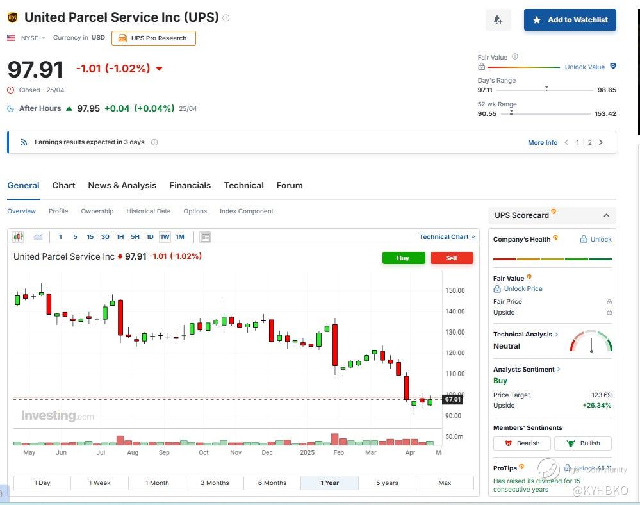Click the 52 wk Range slider marker
640x505 pixels.
pos(511,113)
